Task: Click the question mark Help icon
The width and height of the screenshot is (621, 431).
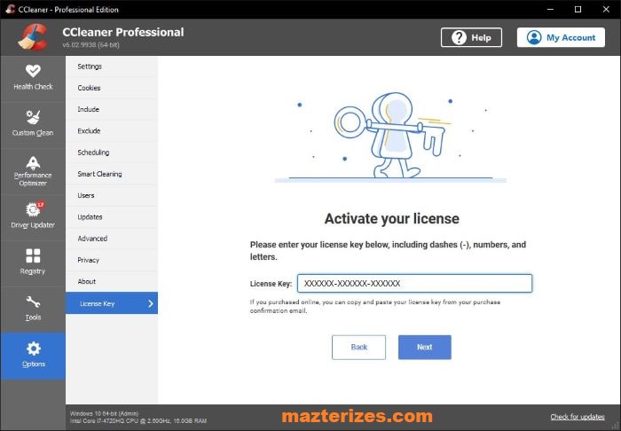Action: (459, 37)
